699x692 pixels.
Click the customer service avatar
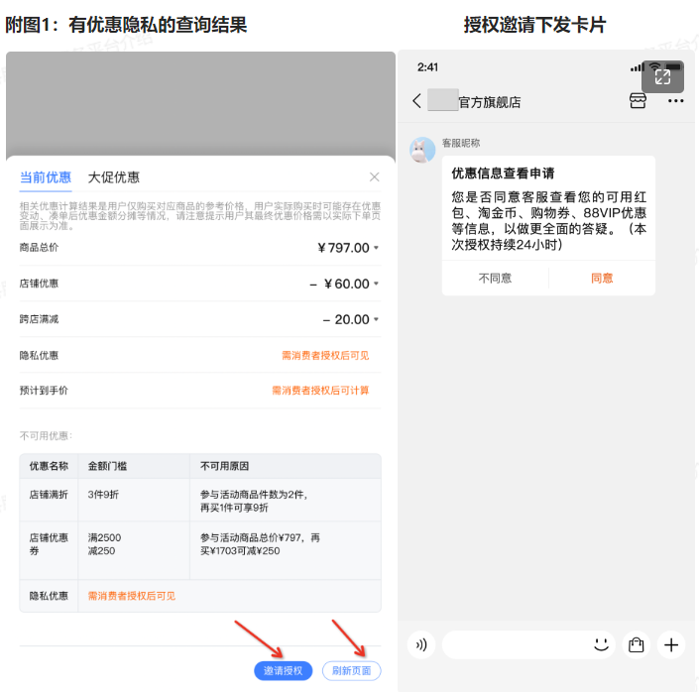[x=422, y=150]
